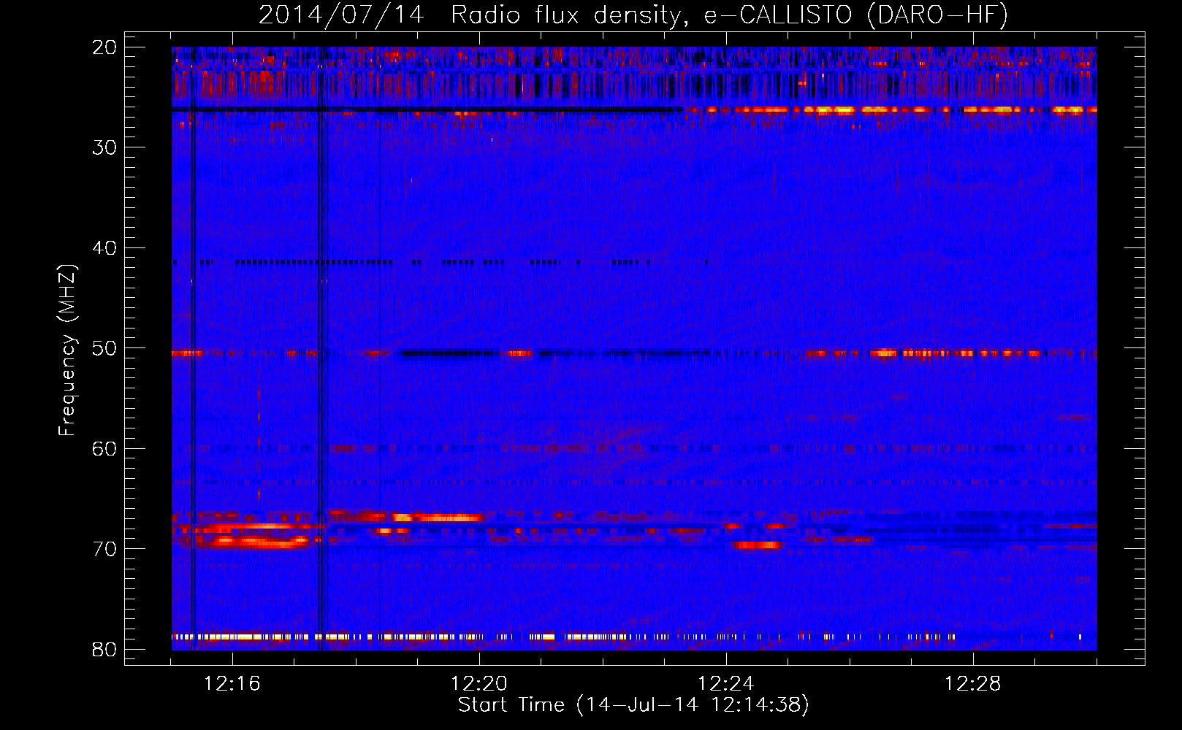
Task: Click the 70 frequency tick label
Action: (x=104, y=549)
